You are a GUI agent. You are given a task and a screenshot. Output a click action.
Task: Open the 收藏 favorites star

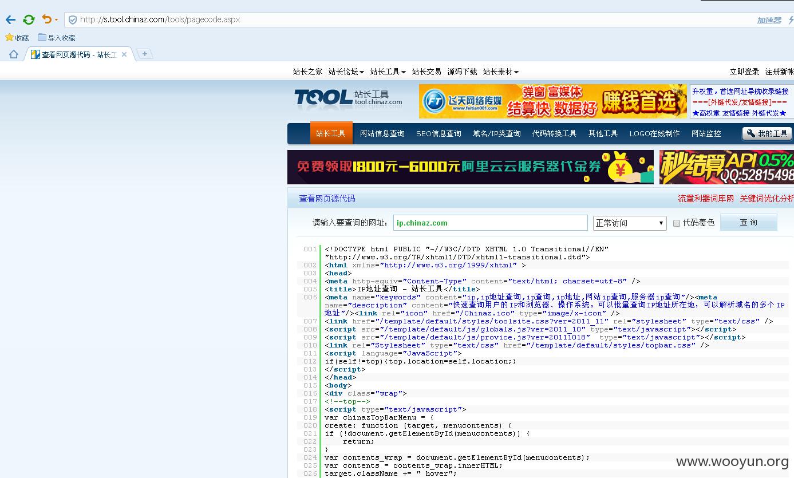pos(17,38)
